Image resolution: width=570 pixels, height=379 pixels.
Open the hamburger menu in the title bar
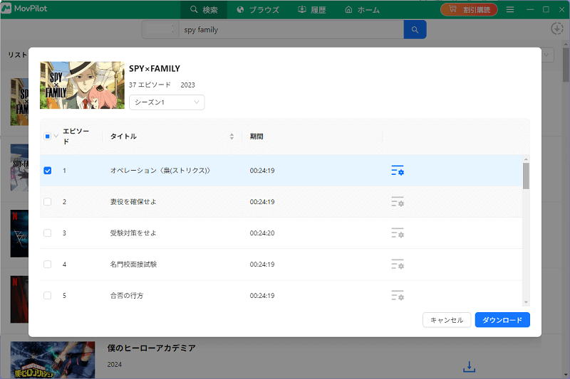(510, 9)
